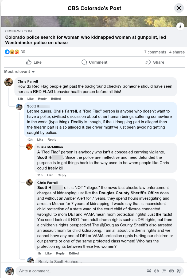View the 4 shares
The height and width of the screenshot is (278, 187).
coord(177,52)
